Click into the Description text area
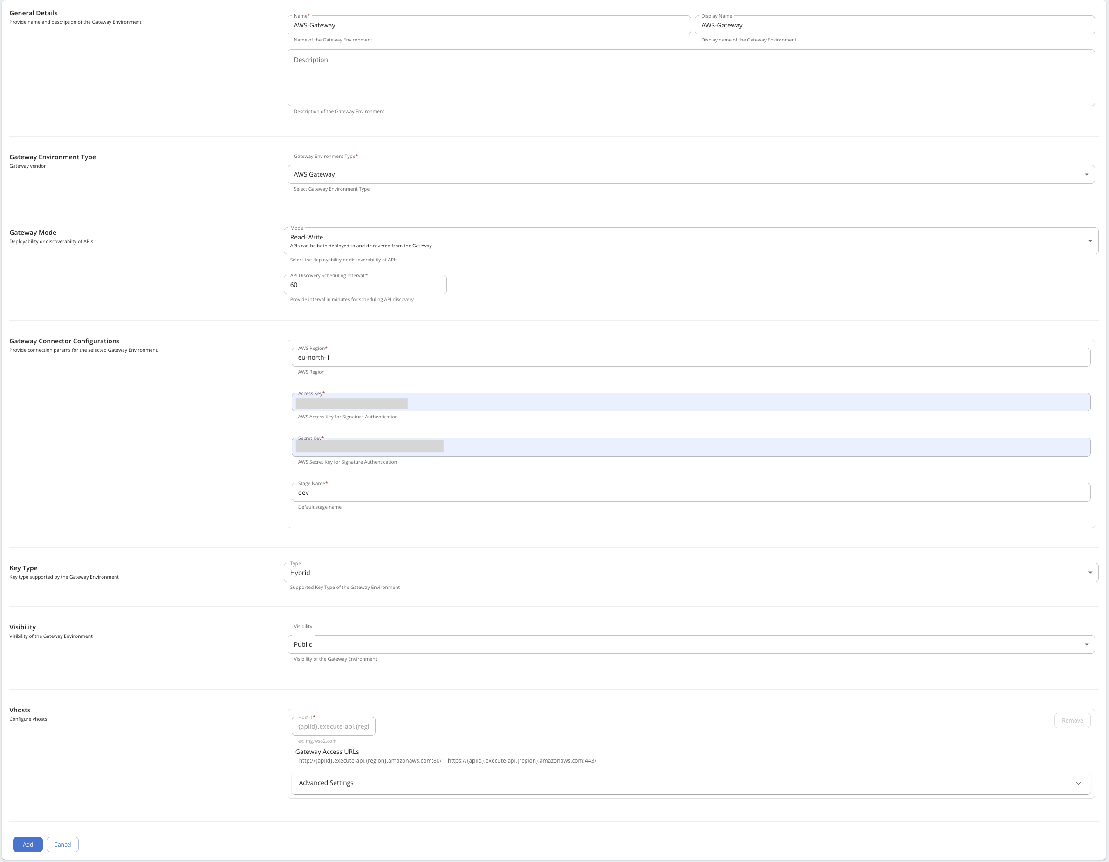The height and width of the screenshot is (862, 1109). tap(691, 78)
